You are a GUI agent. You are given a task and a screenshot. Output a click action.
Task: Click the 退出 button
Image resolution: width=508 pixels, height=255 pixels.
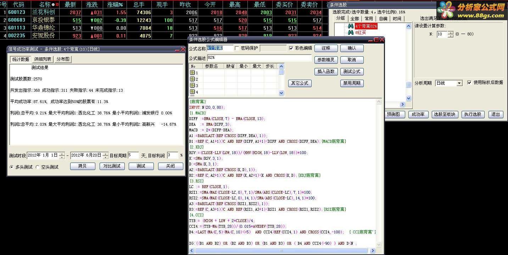pos(496,114)
